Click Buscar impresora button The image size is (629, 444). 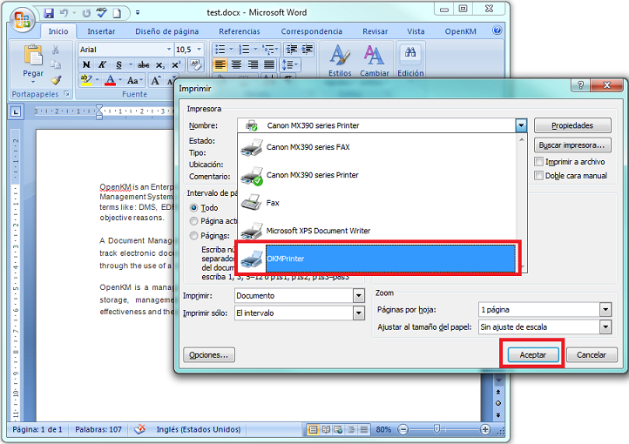[x=572, y=145]
